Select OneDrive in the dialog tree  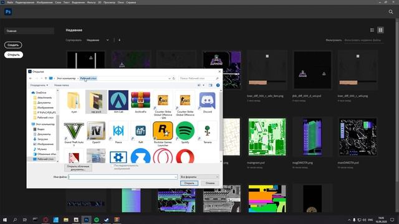(39, 93)
